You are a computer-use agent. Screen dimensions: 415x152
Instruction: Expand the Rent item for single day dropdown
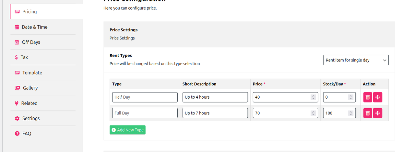coord(356,60)
